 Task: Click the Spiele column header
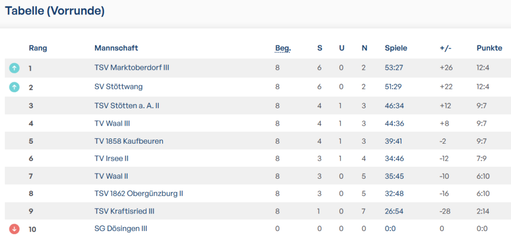(396, 48)
